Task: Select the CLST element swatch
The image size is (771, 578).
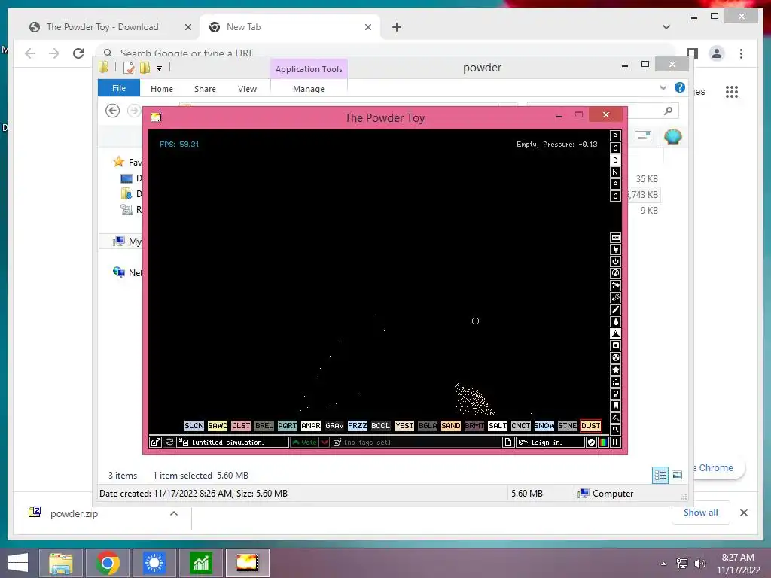Action: pos(241,426)
